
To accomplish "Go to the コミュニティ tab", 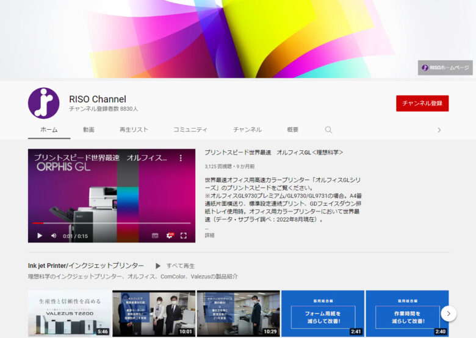I will pyautogui.click(x=190, y=130).
